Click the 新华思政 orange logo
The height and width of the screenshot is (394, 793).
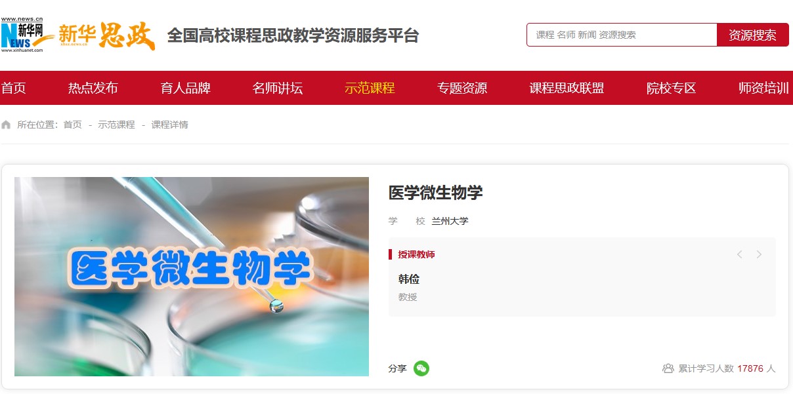(x=107, y=35)
